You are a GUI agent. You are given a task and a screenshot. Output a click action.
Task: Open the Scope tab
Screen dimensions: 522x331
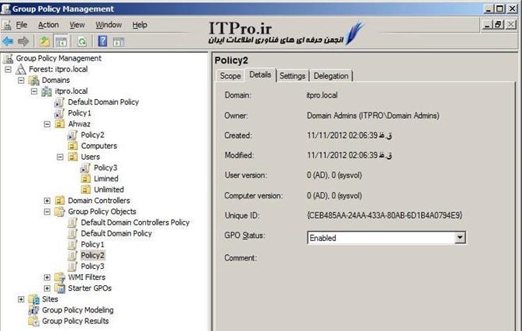click(x=230, y=75)
